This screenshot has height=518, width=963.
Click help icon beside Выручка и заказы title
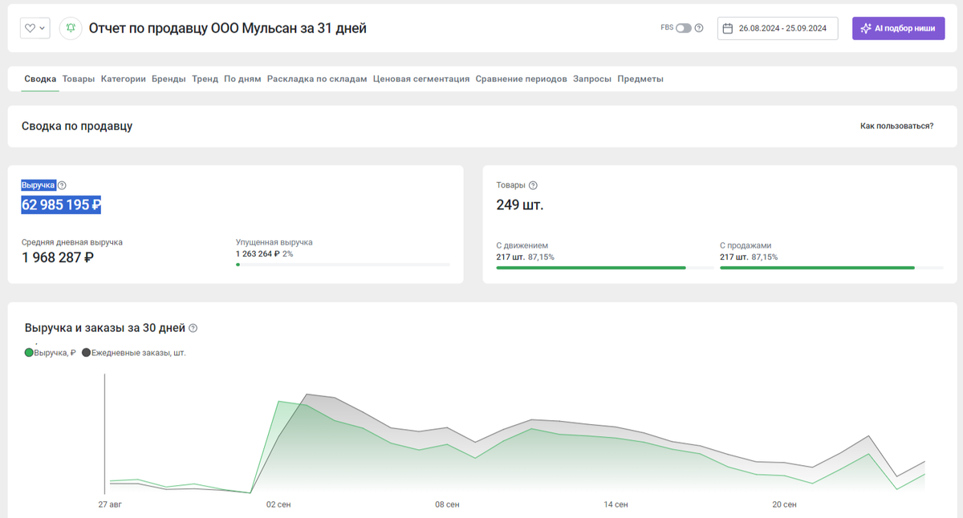tap(193, 328)
